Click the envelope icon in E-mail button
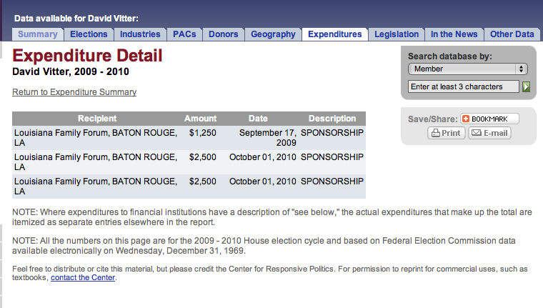The height and width of the screenshot is (308, 543). click(x=476, y=133)
